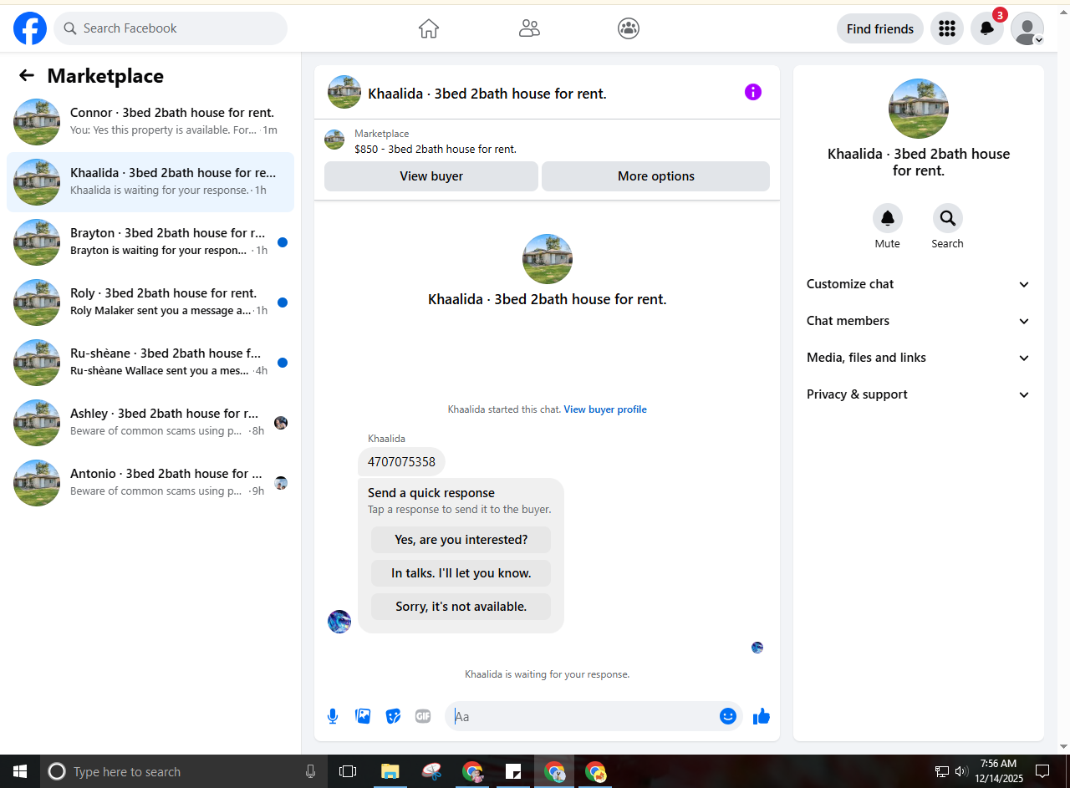Choose a GIF icon
Screen dimensions: 1070x788
[x=423, y=716]
